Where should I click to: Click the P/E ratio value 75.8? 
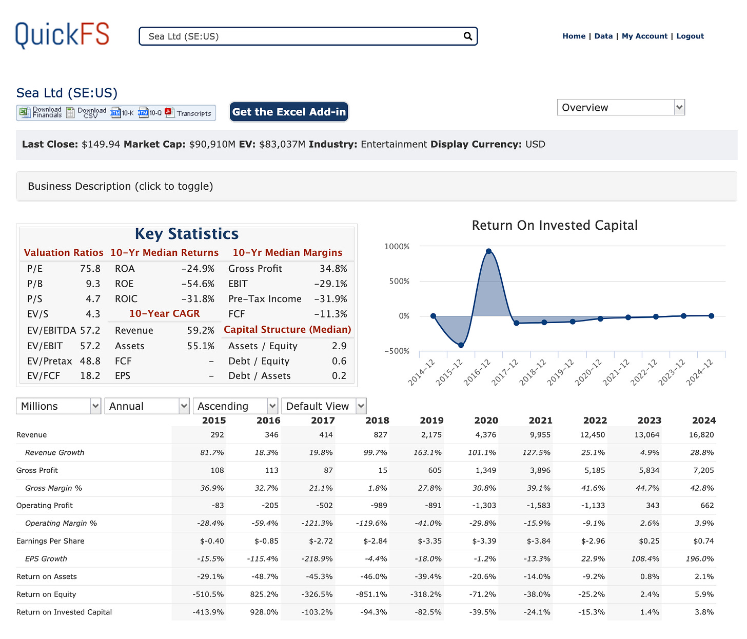pyautogui.click(x=90, y=269)
